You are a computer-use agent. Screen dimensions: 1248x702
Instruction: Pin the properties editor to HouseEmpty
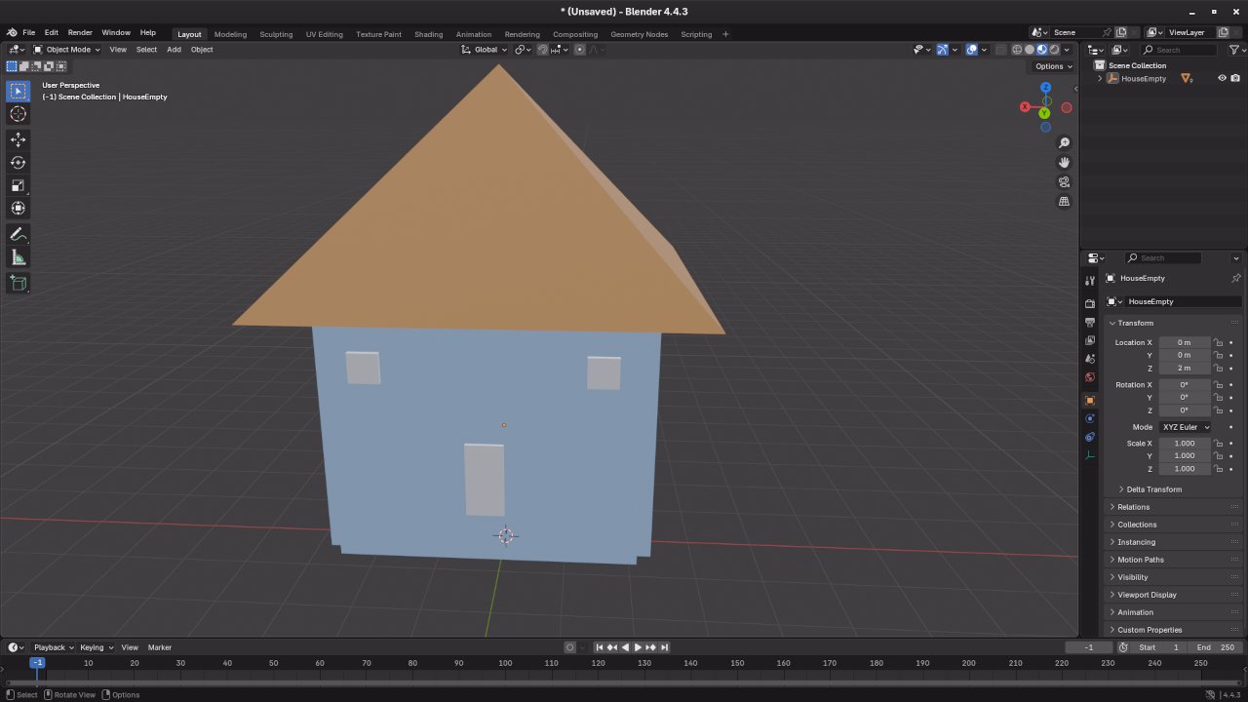1236,278
